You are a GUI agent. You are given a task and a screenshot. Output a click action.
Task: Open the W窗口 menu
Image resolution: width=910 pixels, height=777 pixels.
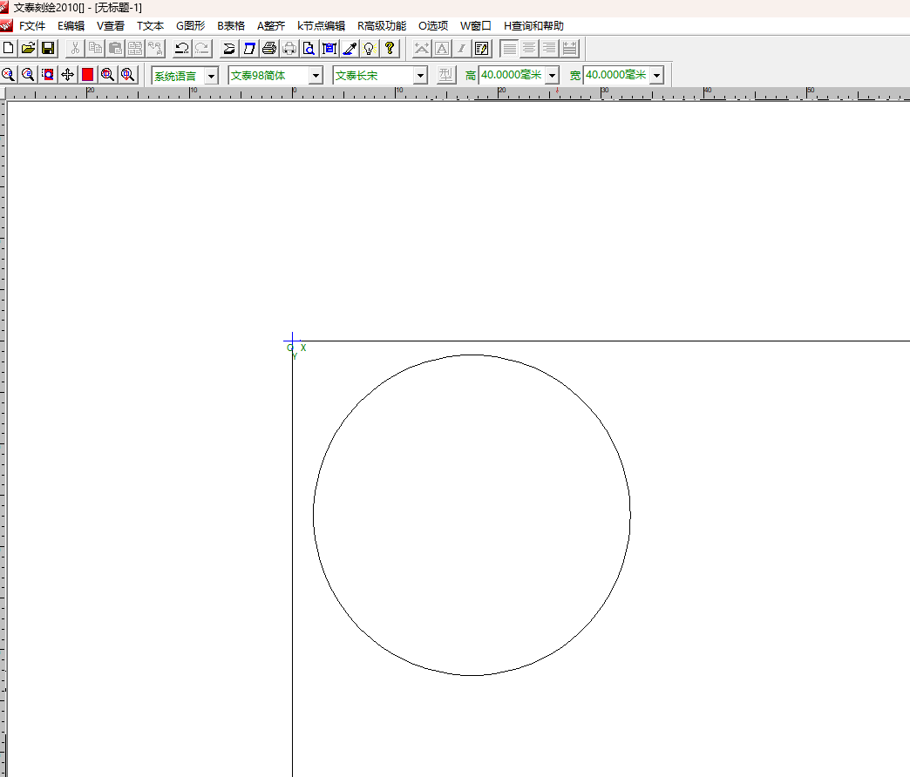point(476,26)
